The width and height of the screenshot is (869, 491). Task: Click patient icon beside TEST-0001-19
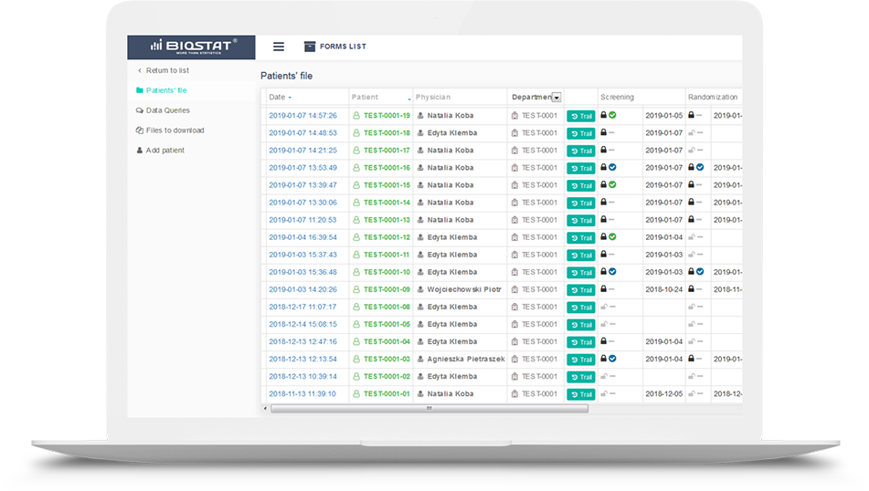pyautogui.click(x=356, y=116)
